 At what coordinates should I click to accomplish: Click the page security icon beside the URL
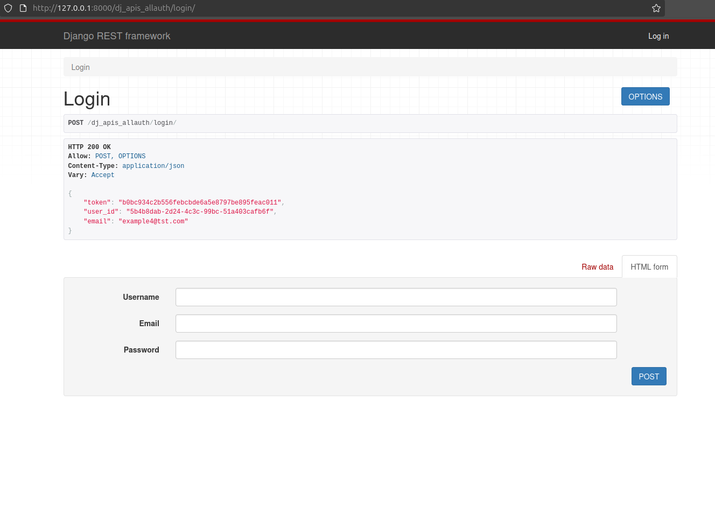(x=22, y=8)
